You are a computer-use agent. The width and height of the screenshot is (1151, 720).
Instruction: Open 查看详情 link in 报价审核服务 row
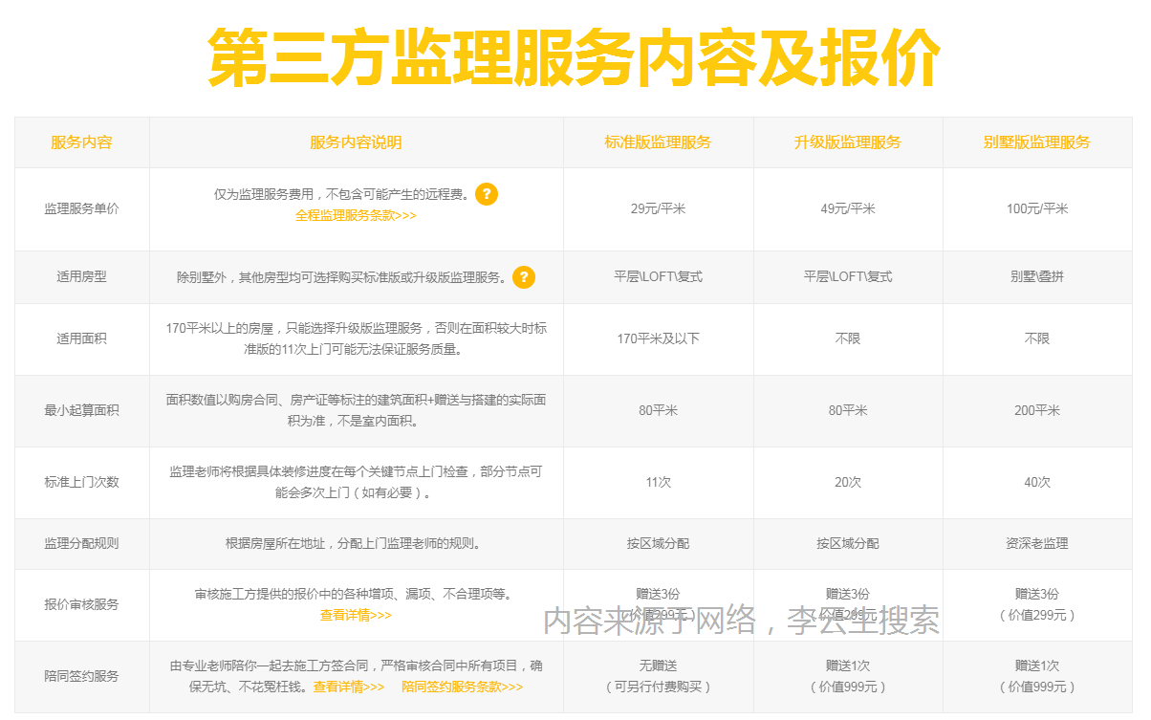click(356, 616)
